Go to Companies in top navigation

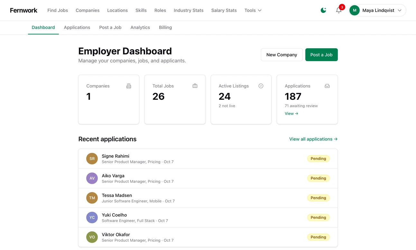point(88,10)
